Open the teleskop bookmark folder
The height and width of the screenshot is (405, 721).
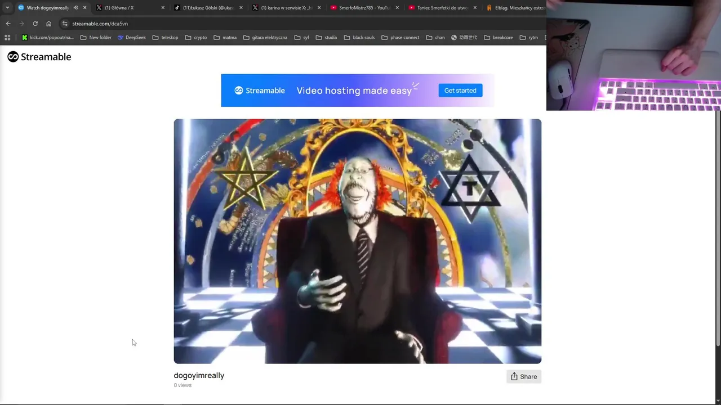pos(165,38)
